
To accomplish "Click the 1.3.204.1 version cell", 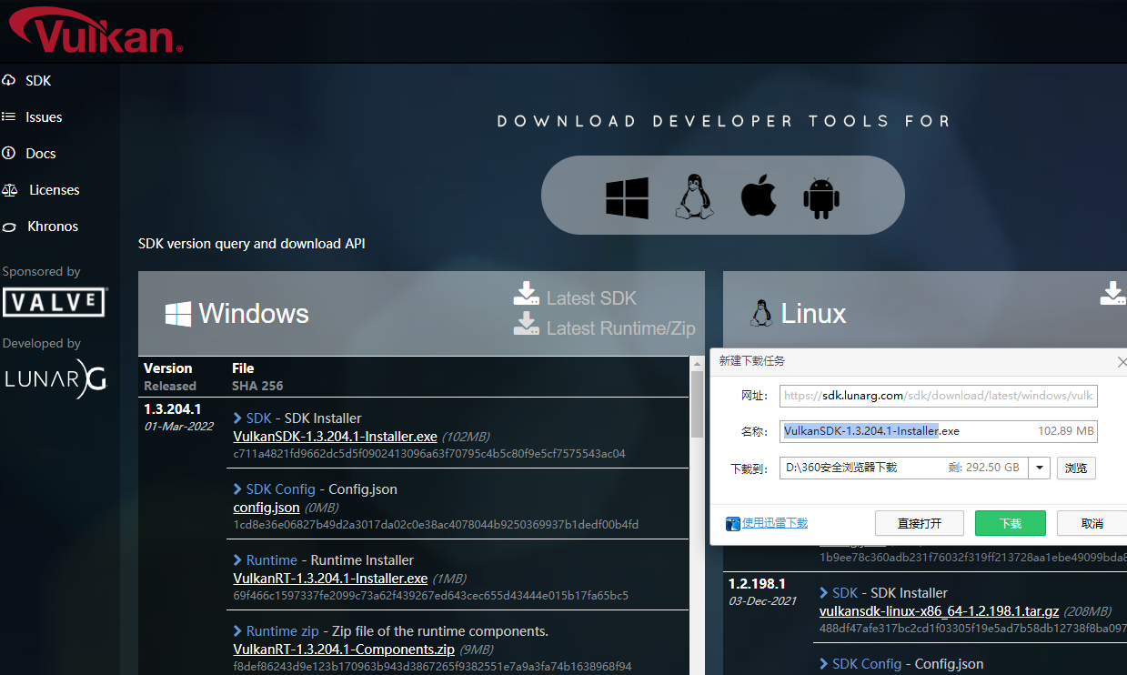I will (x=173, y=409).
